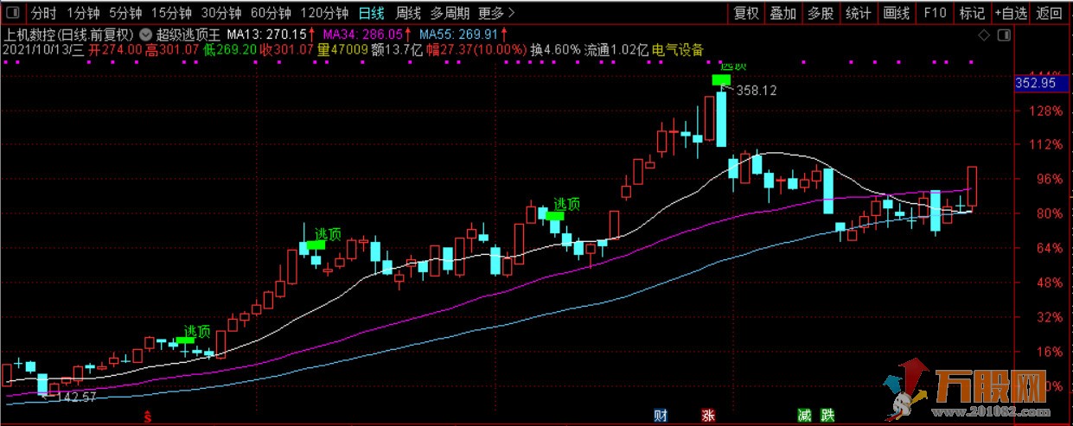Screen dimensions: 1073x426
Task: Switch to 1分钟 period
Action: pos(82,13)
